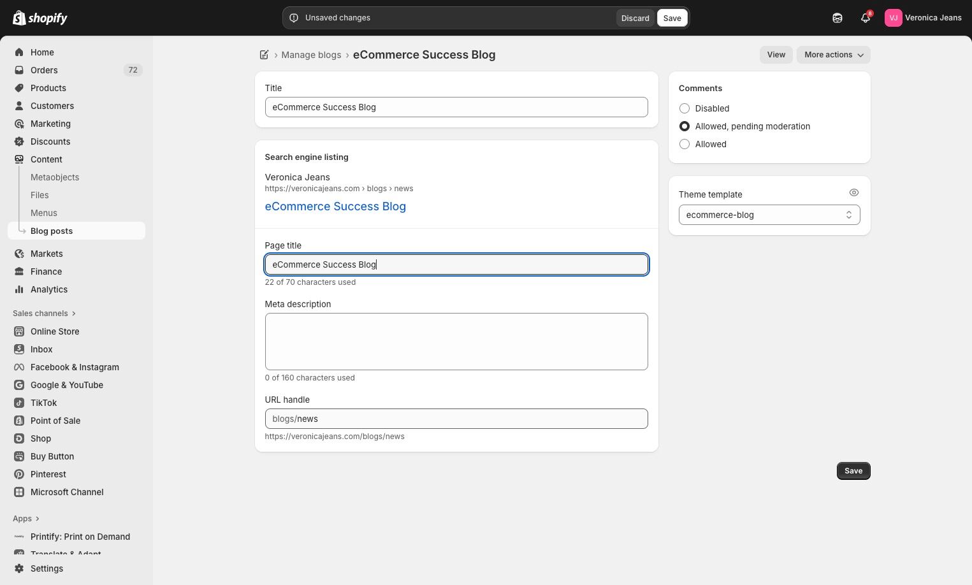Open the Theme template dropdown
The width and height of the screenshot is (972, 585).
(769, 215)
